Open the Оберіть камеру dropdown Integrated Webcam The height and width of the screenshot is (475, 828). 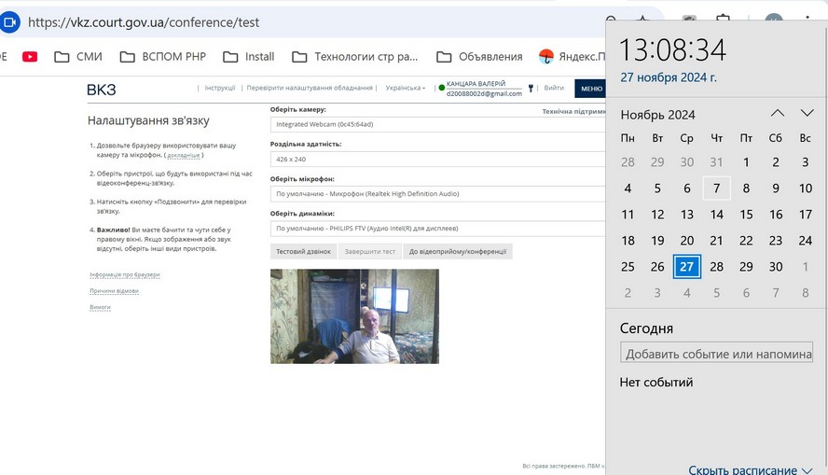click(437, 124)
